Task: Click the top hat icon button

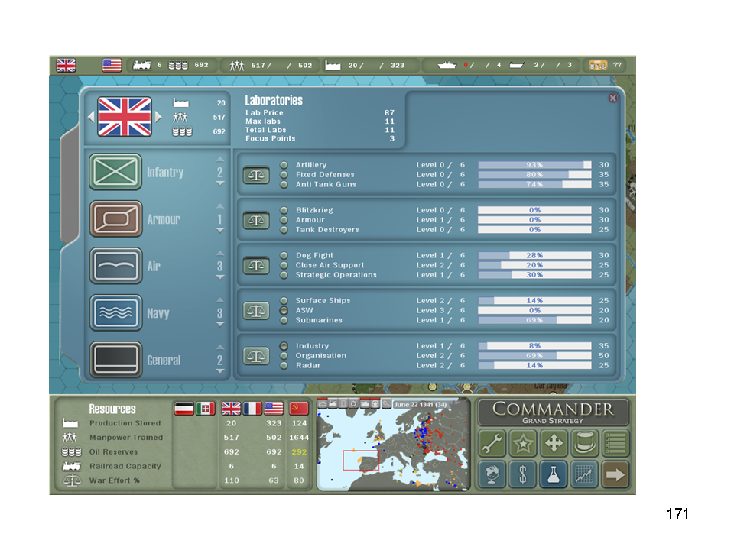Action: [584, 444]
